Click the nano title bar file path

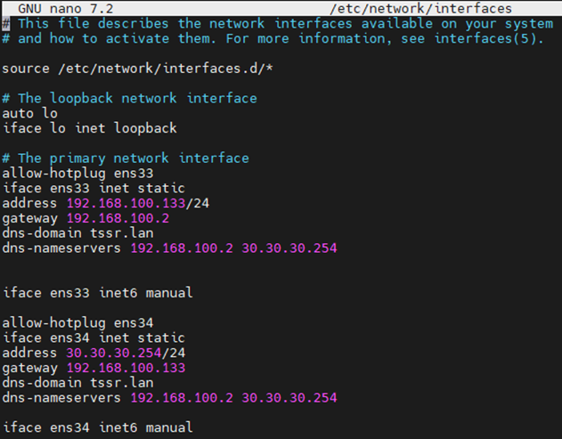coord(420,8)
